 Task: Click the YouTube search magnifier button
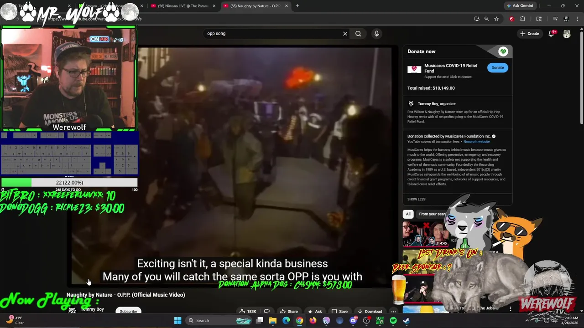pos(358,33)
